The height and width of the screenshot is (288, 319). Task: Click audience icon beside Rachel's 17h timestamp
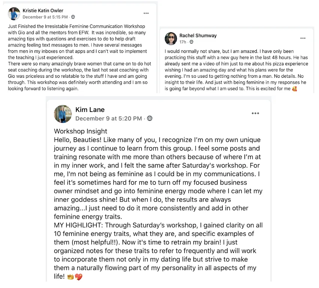point(192,42)
